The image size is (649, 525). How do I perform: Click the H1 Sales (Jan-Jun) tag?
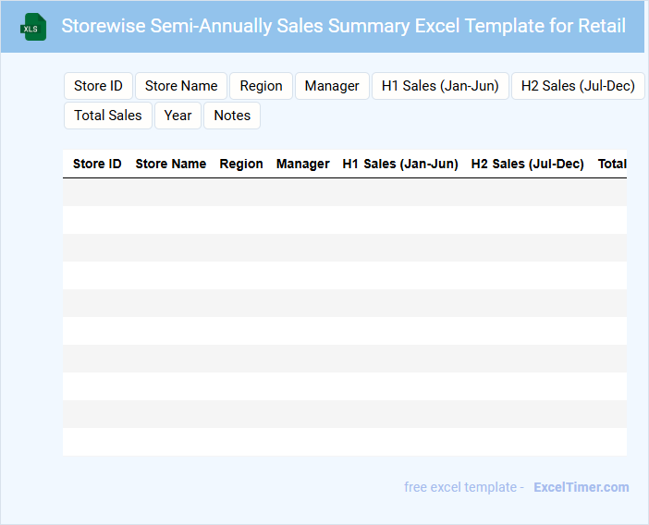(x=440, y=86)
